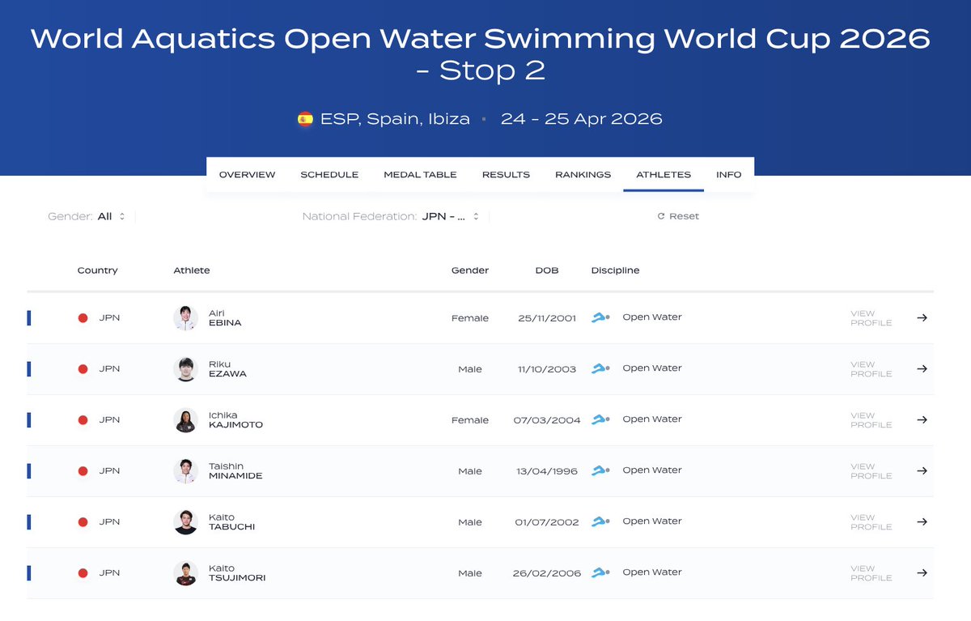The height and width of the screenshot is (621, 971).
Task: Click the name Ichika KAJIMOTO
Action: (x=235, y=420)
